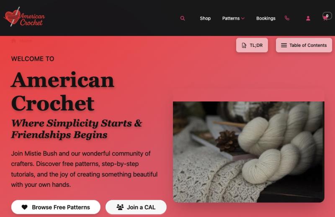This screenshot has width=335, height=217.
Task: Click the Join a CAL button
Action: click(x=136, y=207)
